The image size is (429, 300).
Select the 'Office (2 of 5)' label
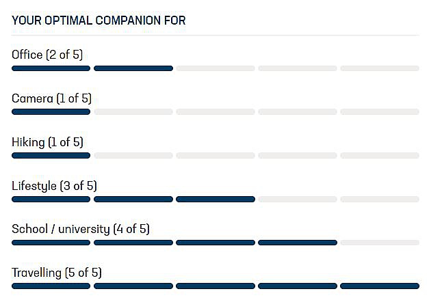point(47,55)
